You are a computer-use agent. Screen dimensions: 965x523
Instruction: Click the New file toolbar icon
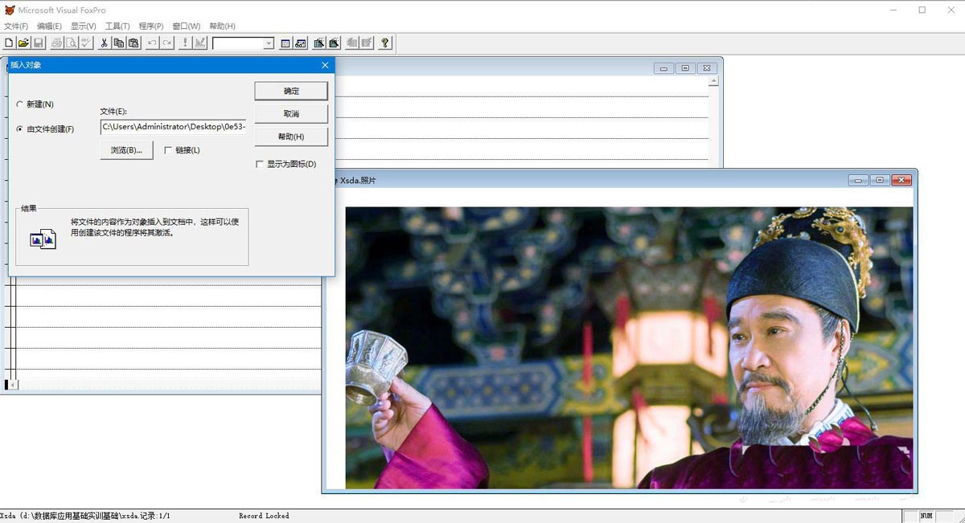coord(9,43)
